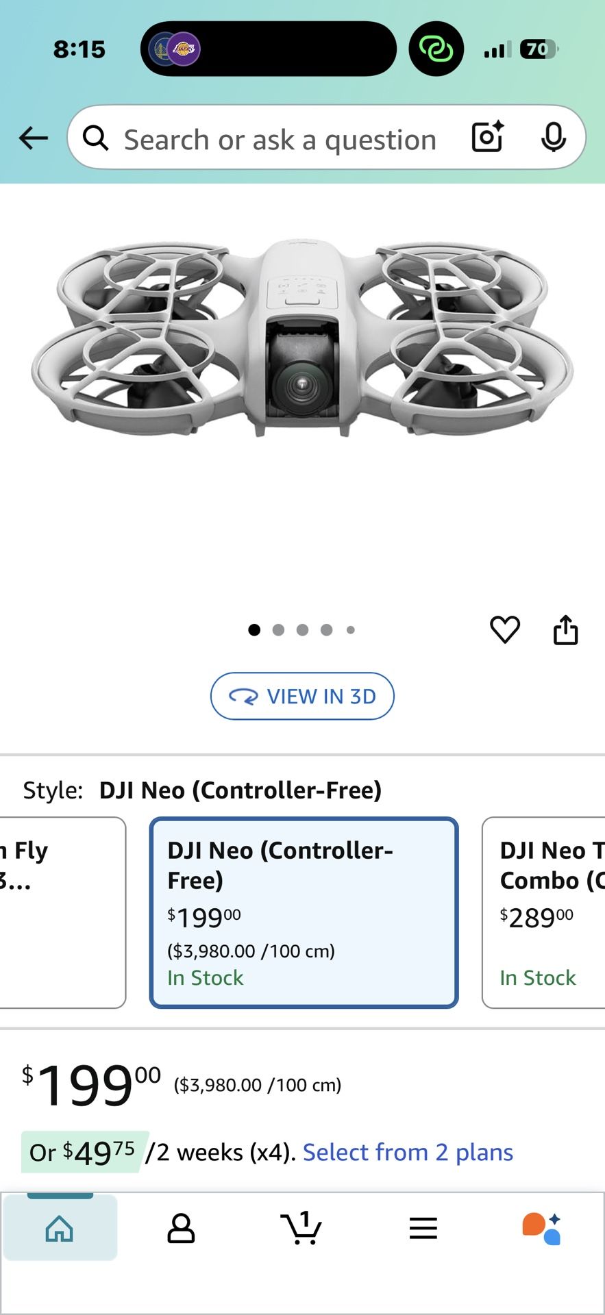Open the Rufus AI assistant icon

click(541, 1228)
